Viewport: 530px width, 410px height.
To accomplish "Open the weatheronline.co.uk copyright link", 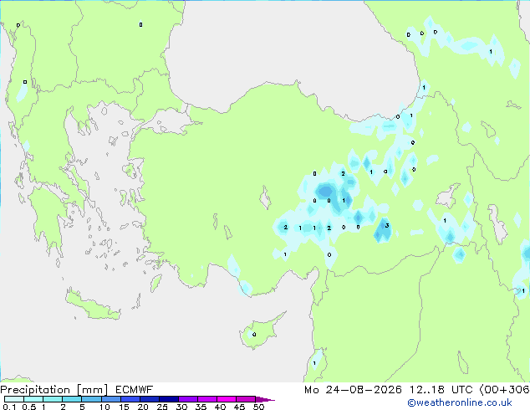I will [x=460, y=402].
